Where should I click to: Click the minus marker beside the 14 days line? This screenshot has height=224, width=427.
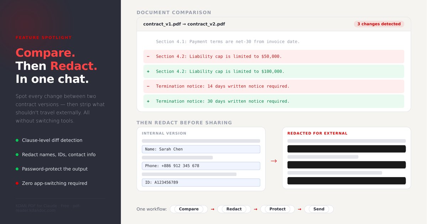(x=148, y=86)
